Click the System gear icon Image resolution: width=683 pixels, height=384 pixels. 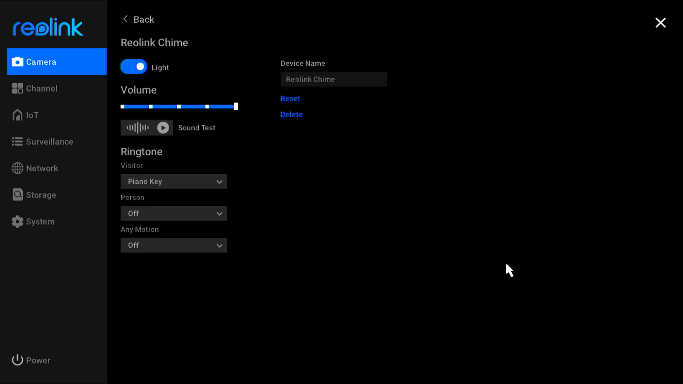click(x=17, y=222)
